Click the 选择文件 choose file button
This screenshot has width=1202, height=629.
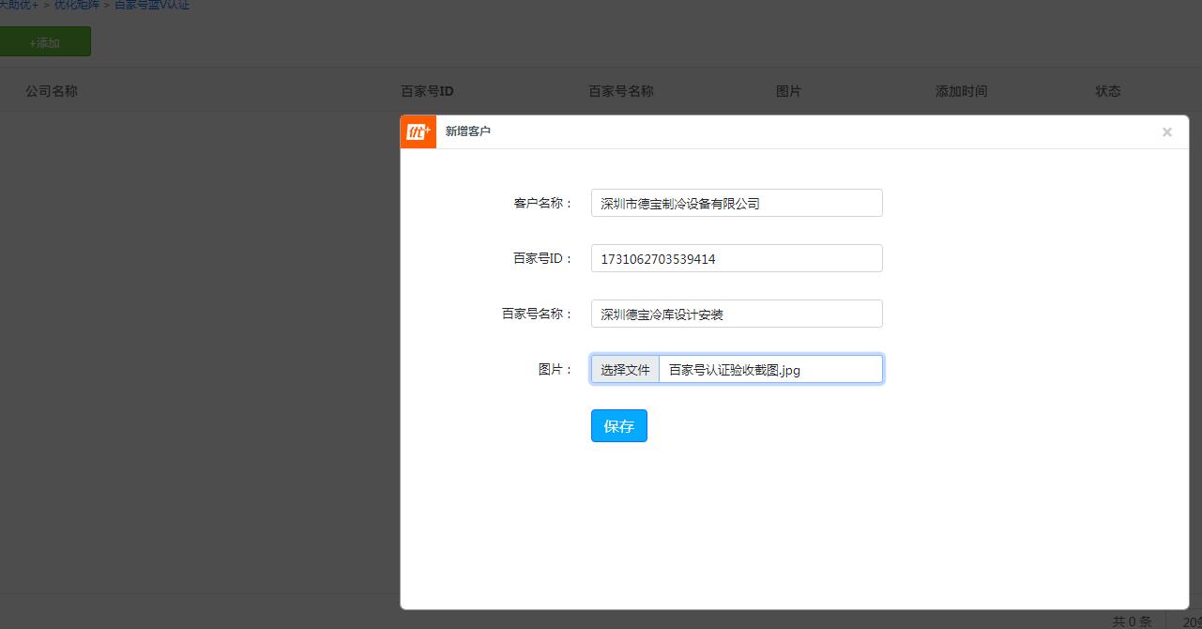(625, 369)
